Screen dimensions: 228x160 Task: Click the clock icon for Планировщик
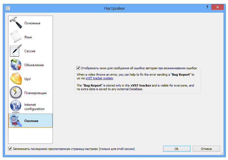pyautogui.click(x=16, y=92)
